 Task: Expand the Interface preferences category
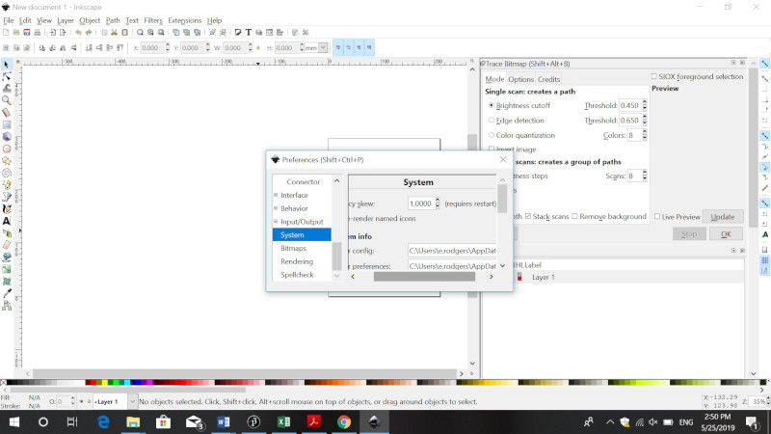[276, 196]
